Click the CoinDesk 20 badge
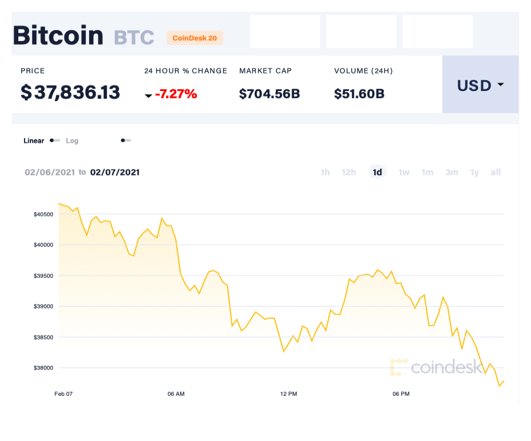531x441 pixels. pos(195,38)
